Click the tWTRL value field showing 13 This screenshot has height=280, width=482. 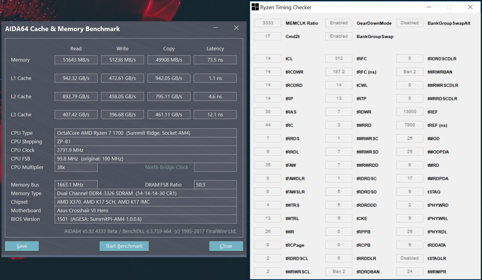click(268, 218)
